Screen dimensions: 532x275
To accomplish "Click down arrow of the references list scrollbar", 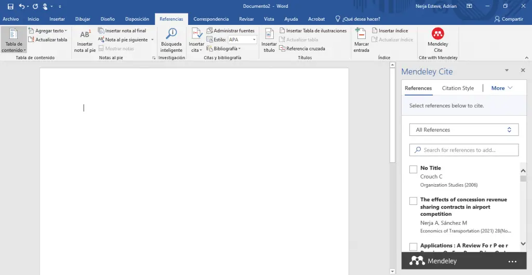I will click(523, 243).
